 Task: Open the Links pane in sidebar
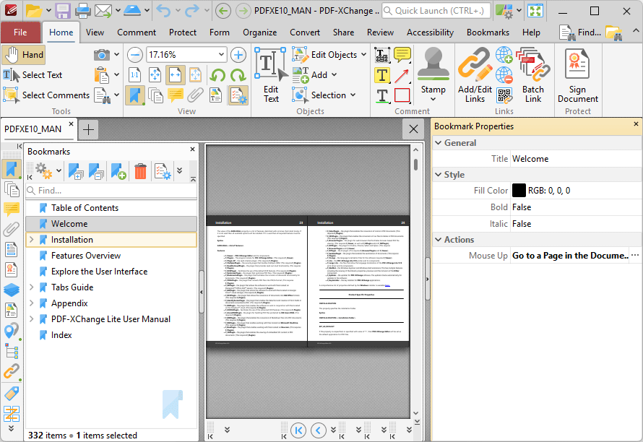click(x=12, y=371)
